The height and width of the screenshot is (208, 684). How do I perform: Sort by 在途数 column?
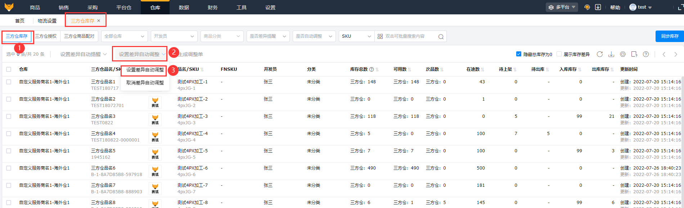483,69
